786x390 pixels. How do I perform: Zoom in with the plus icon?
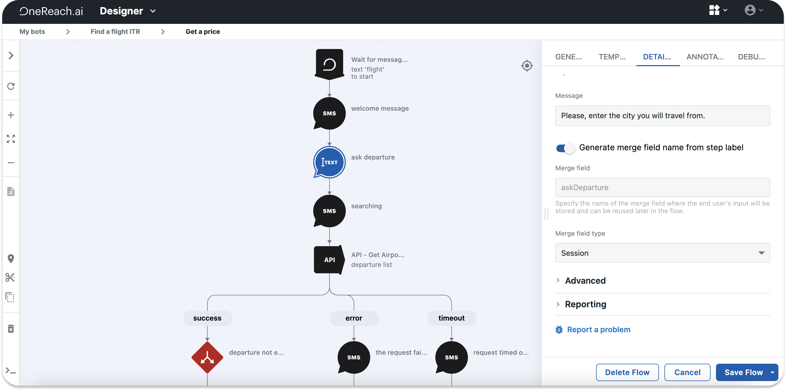[11, 115]
